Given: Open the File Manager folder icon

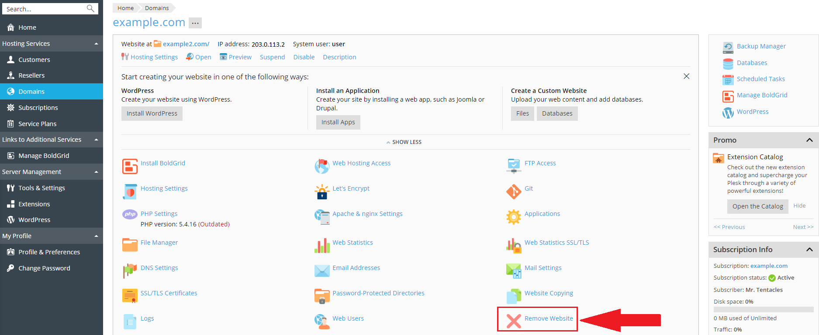Looking at the screenshot, I should [130, 245].
